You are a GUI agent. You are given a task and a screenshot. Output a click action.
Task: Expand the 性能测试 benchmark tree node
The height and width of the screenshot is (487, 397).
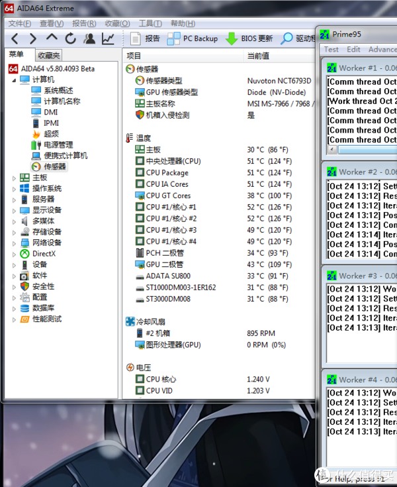pyautogui.click(x=15, y=319)
